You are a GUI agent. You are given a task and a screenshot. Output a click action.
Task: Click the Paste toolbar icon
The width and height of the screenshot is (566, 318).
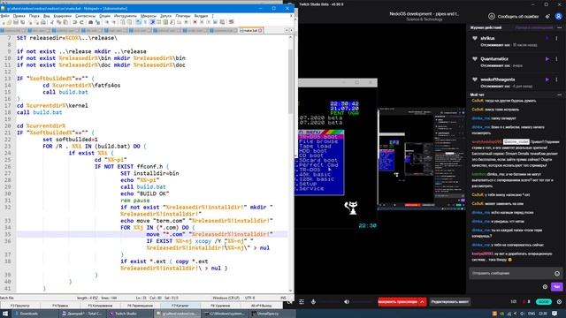click(x=65, y=22)
